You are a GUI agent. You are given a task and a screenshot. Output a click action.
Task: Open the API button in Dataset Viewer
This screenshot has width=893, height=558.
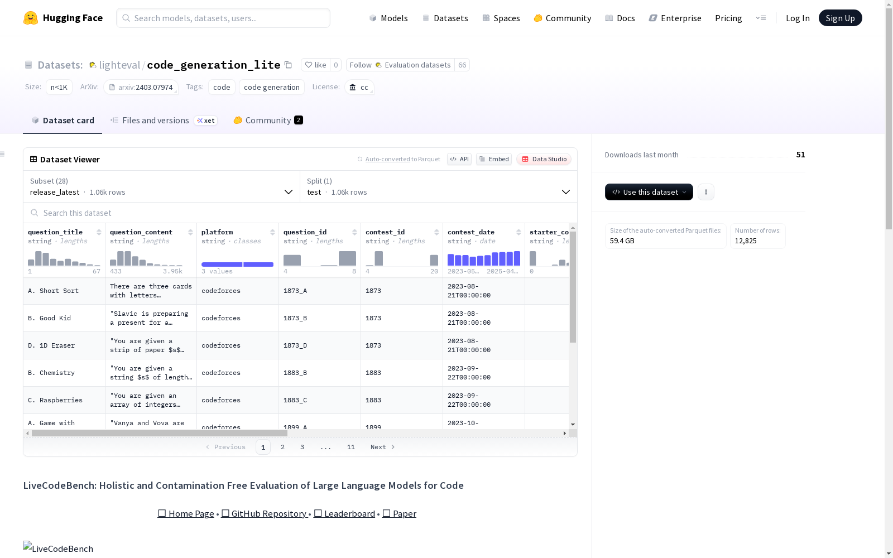click(x=459, y=159)
